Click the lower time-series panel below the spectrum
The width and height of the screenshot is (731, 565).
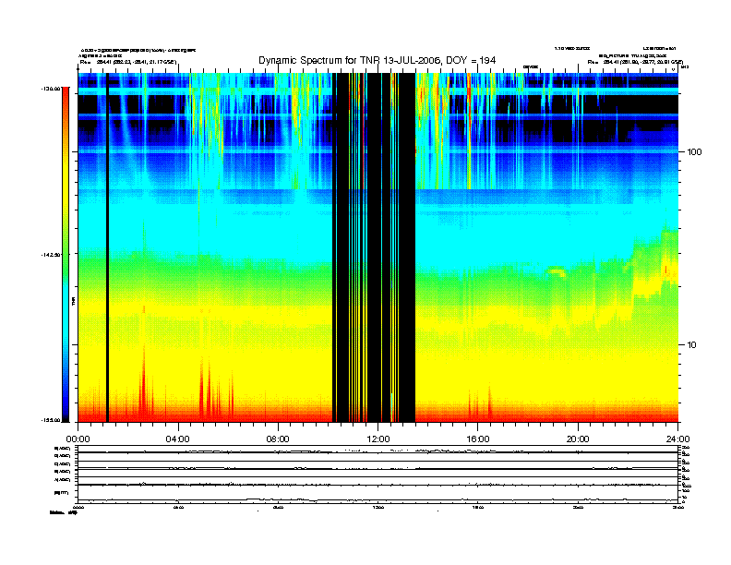click(x=378, y=475)
